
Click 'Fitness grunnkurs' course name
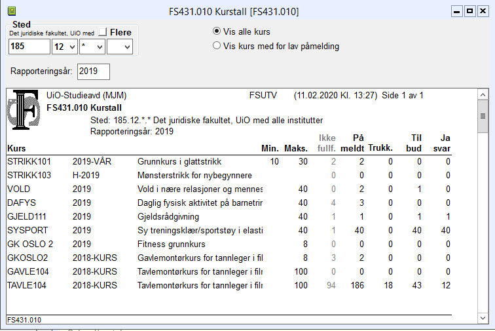[171, 244]
